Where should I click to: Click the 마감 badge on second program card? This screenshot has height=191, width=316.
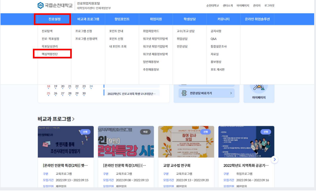click(x=145, y=132)
